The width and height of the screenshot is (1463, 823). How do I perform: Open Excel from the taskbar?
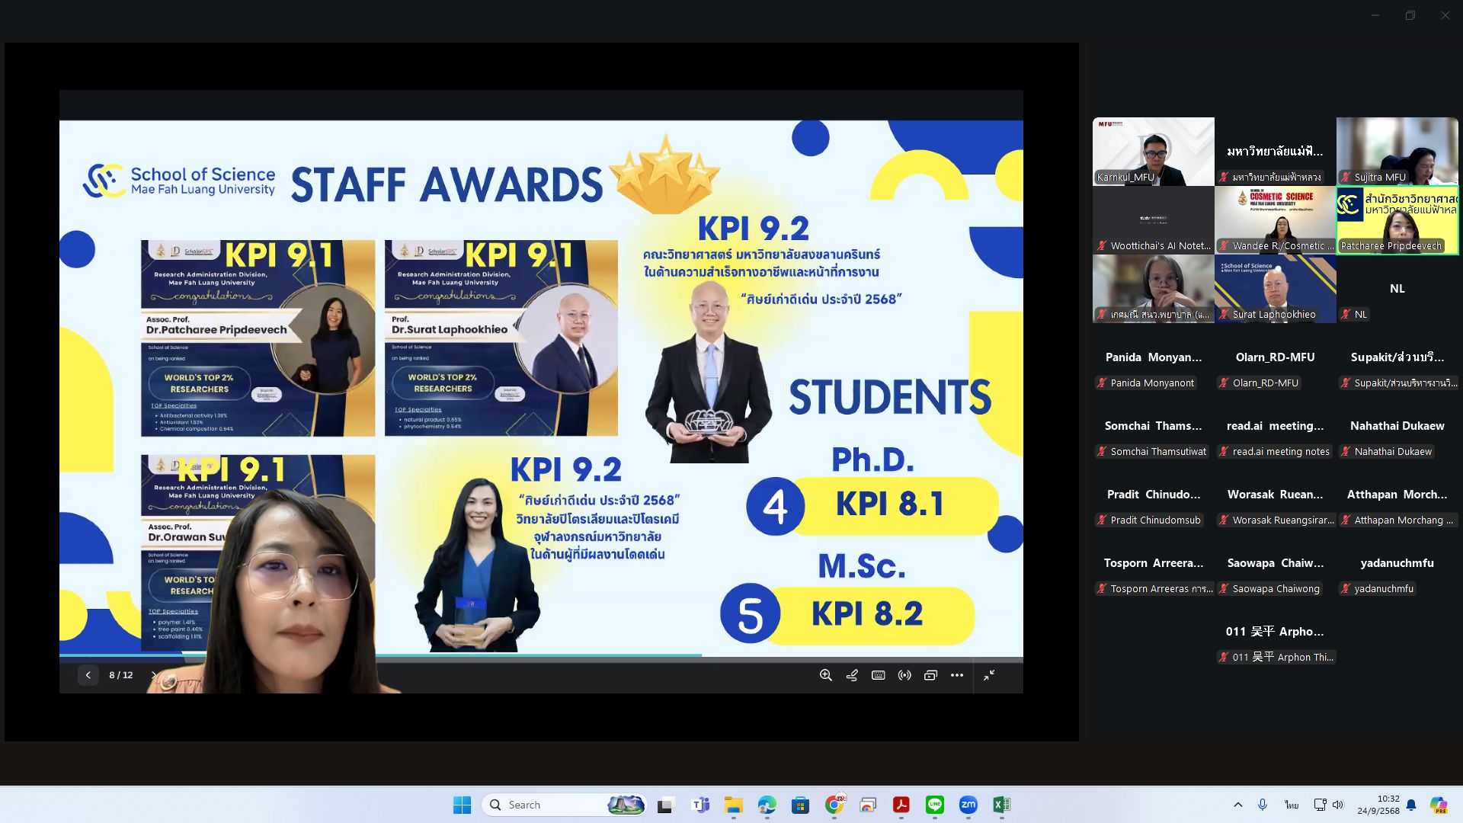click(1001, 805)
